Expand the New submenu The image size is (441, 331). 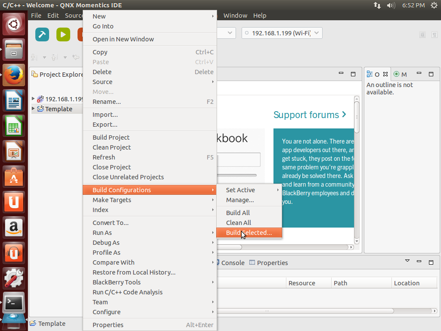[x=150, y=16]
